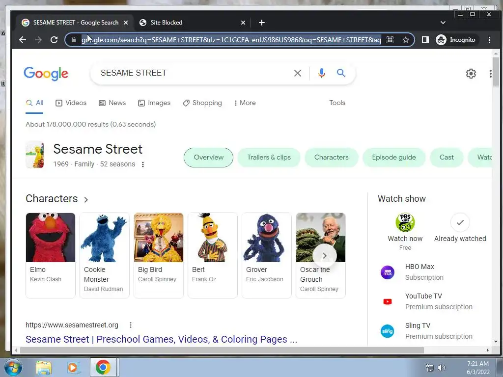Image resolution: width=503 pixels, height=377 pixels.
Task: Click the vertical scrollbar thumb
Action: (496, 72)
